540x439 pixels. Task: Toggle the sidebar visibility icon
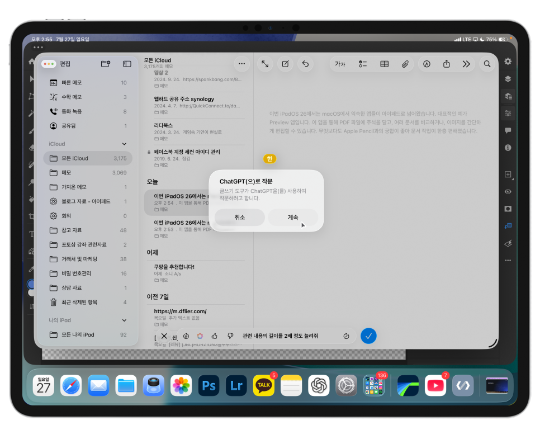[x=127, y=64]
